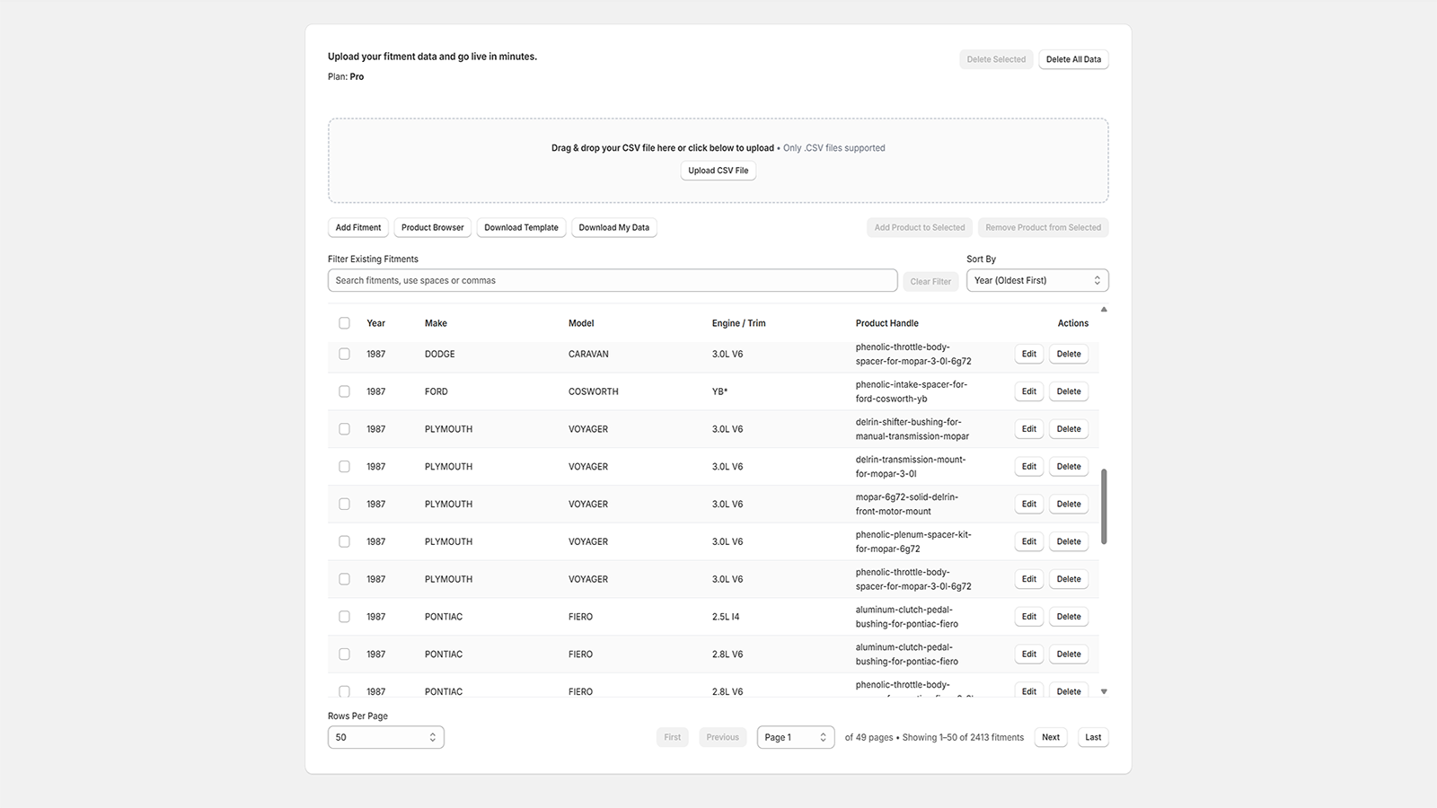Jump to the Last page
This screenshot has width=1437, height=808.
pos(1093,737)
